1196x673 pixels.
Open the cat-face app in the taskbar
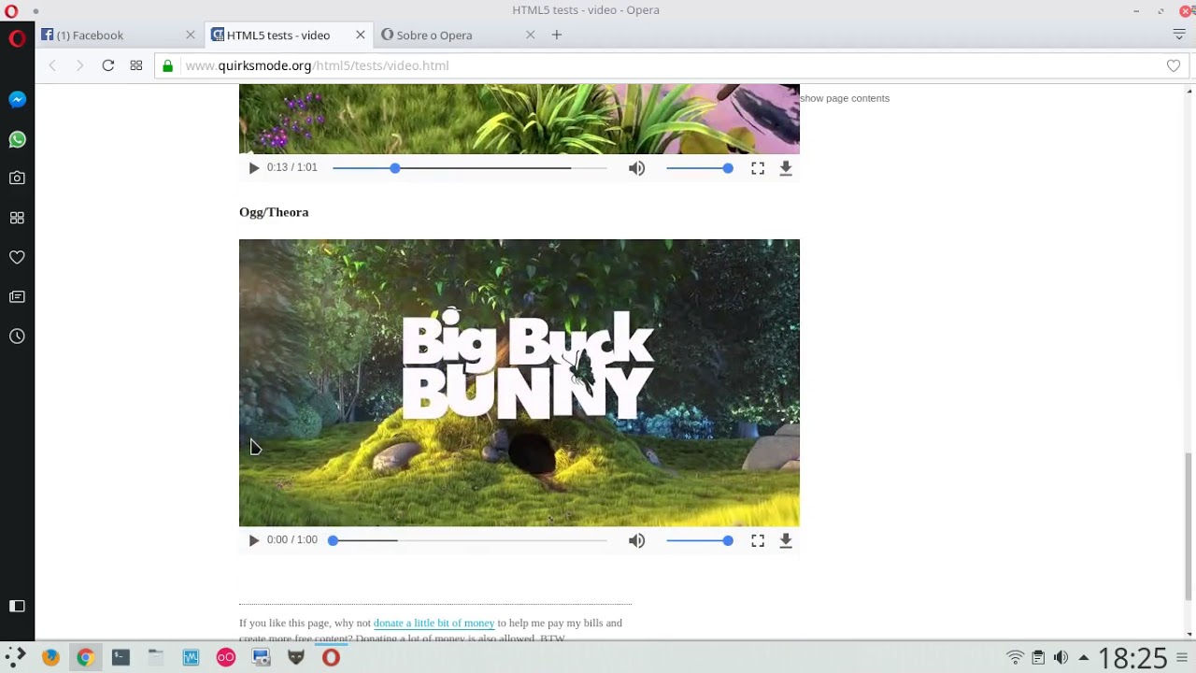coord(296,657)
